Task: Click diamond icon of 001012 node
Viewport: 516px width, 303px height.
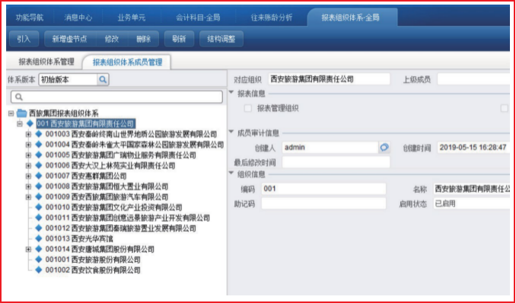Action: click(39, 228)
